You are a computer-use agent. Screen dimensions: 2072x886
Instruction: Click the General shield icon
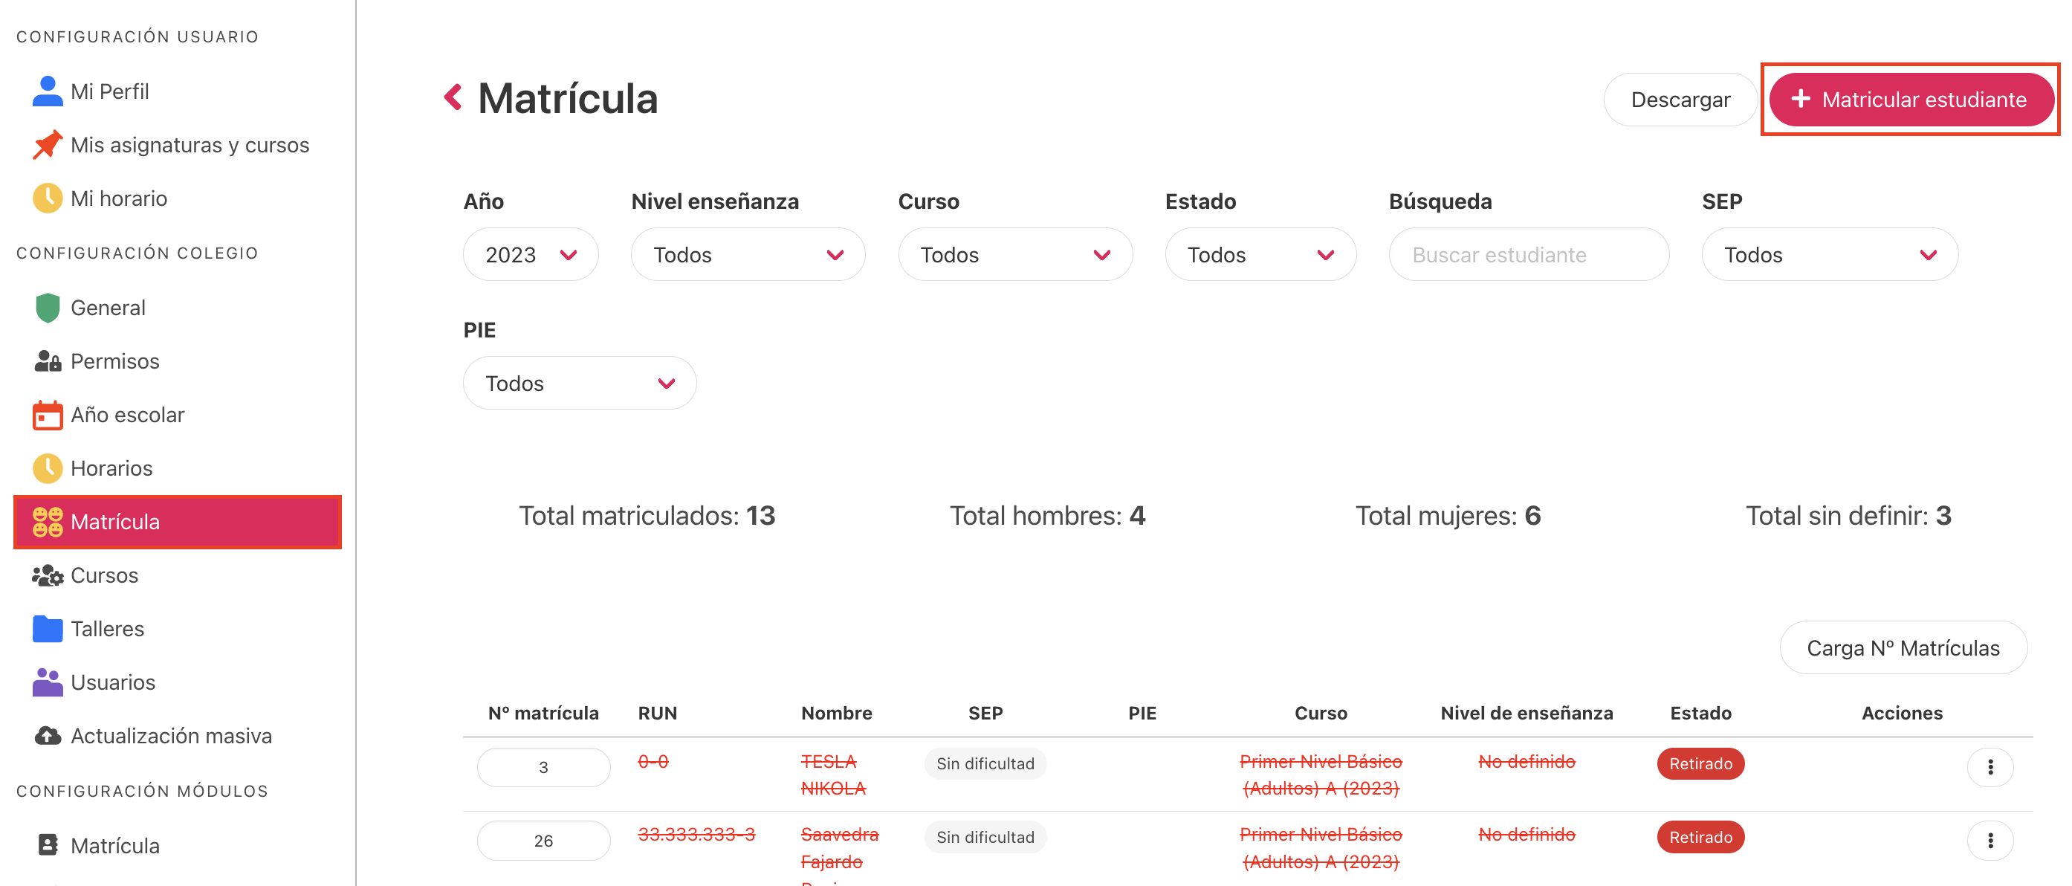click(x=48, y=308)
